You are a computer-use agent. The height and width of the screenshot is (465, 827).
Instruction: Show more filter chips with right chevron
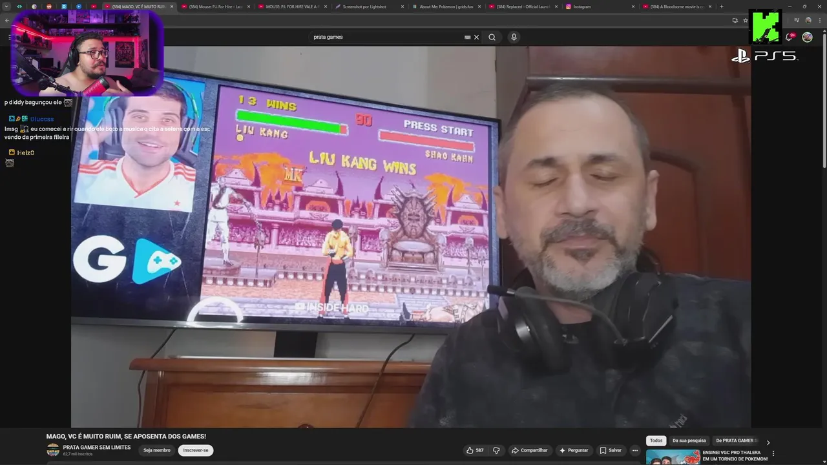768,442
